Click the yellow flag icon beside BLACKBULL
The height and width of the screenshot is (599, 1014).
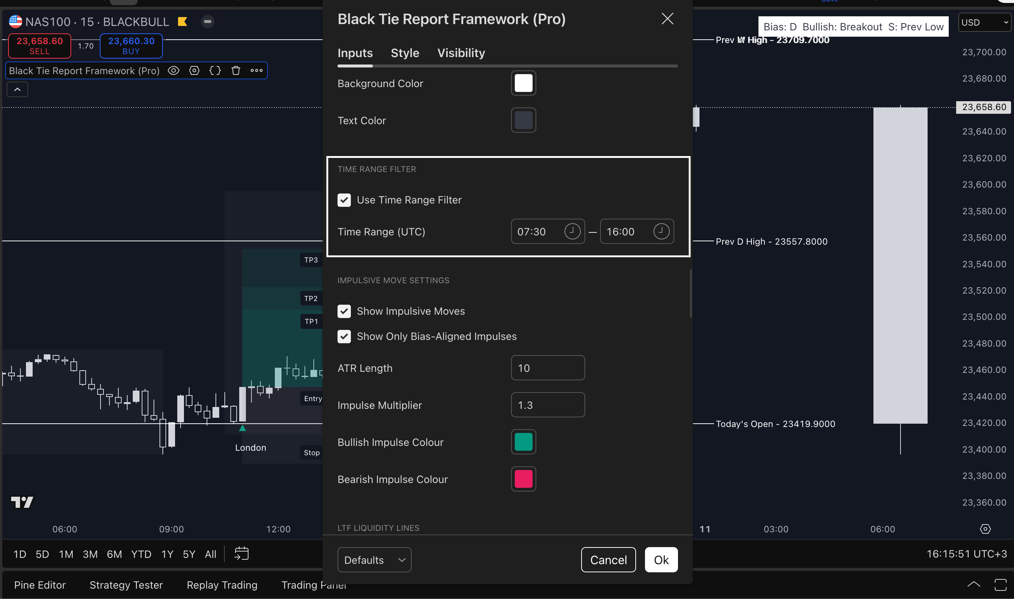(x=182, y=21)
